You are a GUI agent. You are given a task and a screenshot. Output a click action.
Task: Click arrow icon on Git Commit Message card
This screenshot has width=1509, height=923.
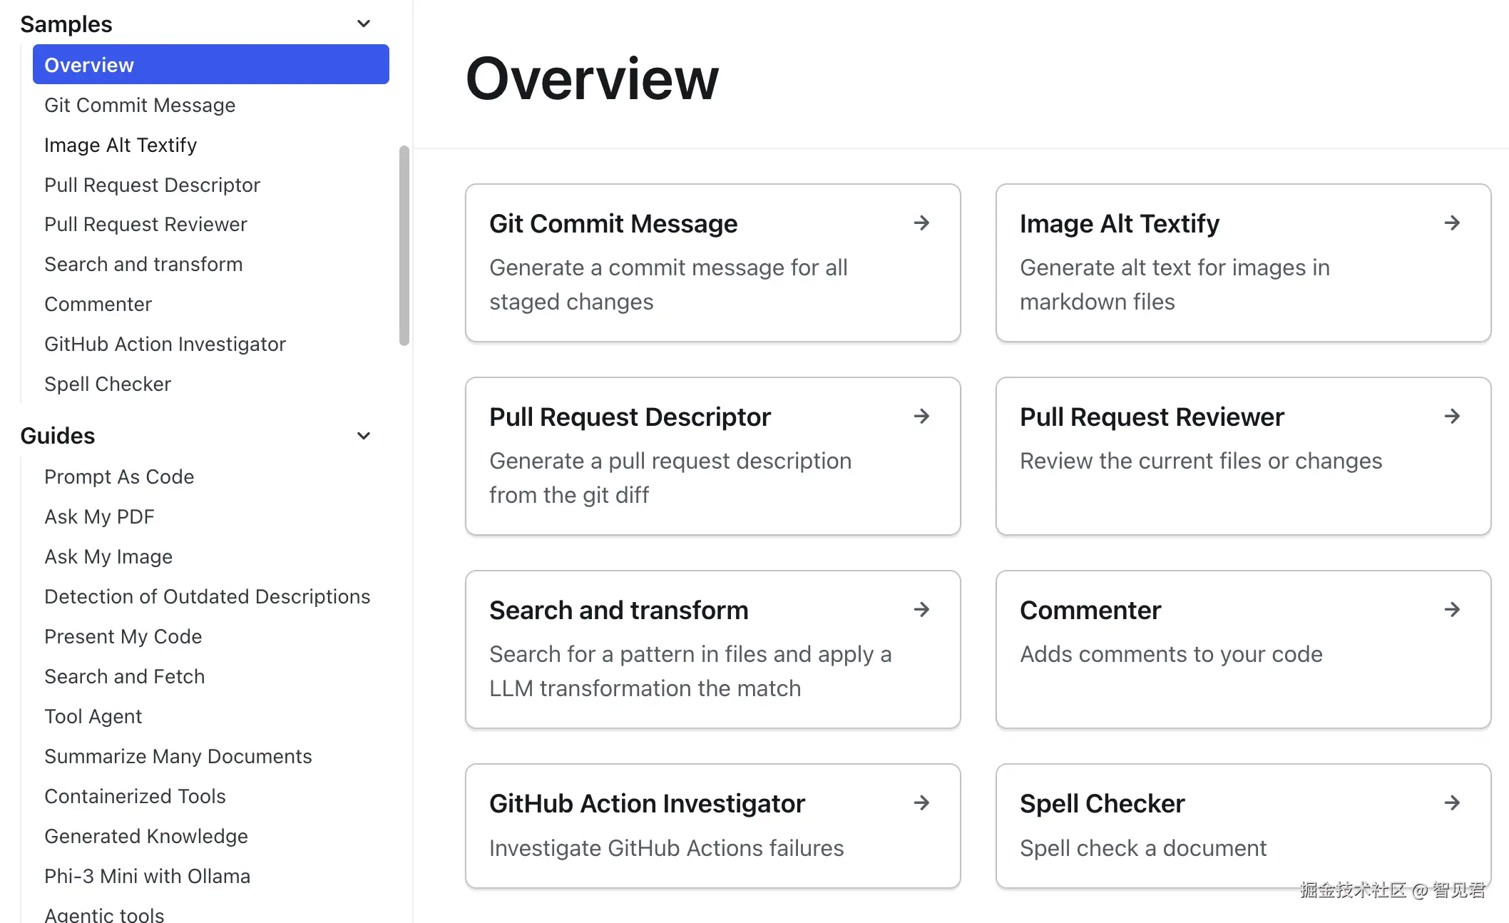pyautogui.click(x=921, y=223)
